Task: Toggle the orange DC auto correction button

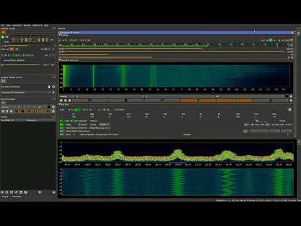Action: coord(13,49)
